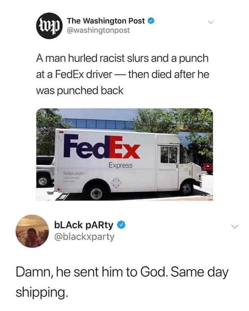This screenshot has height=311, width=249.
Task: Expand the bLAck pARty tweet options chevron
Action: click(234, 226)
